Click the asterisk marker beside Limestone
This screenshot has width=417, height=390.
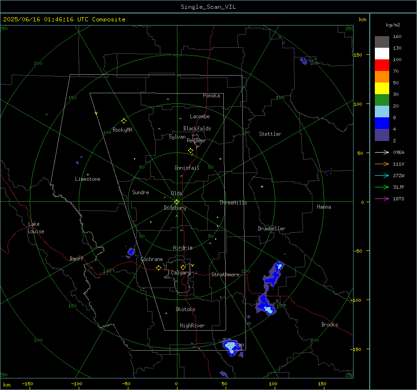click(88, 175)
